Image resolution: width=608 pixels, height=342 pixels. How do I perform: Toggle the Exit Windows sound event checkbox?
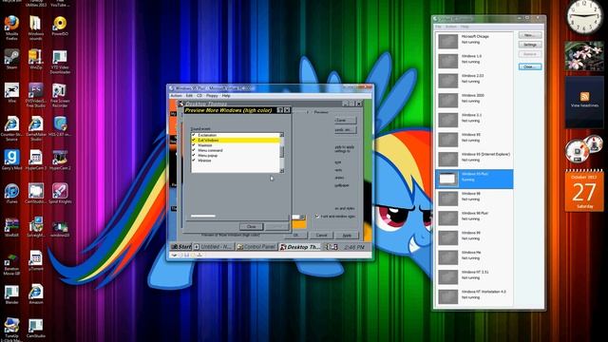[x=194, y=140]
